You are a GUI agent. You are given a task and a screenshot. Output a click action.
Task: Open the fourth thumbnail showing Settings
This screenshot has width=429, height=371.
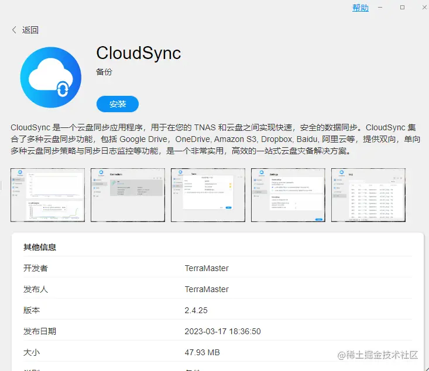tap(288, 195)
